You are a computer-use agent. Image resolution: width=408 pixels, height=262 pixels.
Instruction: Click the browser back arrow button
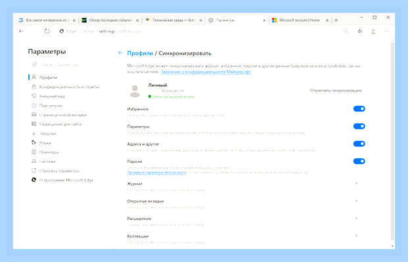click(21, 31)
